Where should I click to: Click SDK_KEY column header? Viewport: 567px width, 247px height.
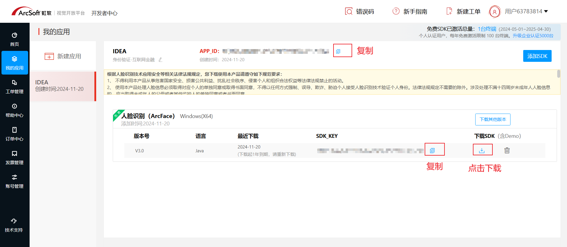pyautogui.click(x=327, y=136)
